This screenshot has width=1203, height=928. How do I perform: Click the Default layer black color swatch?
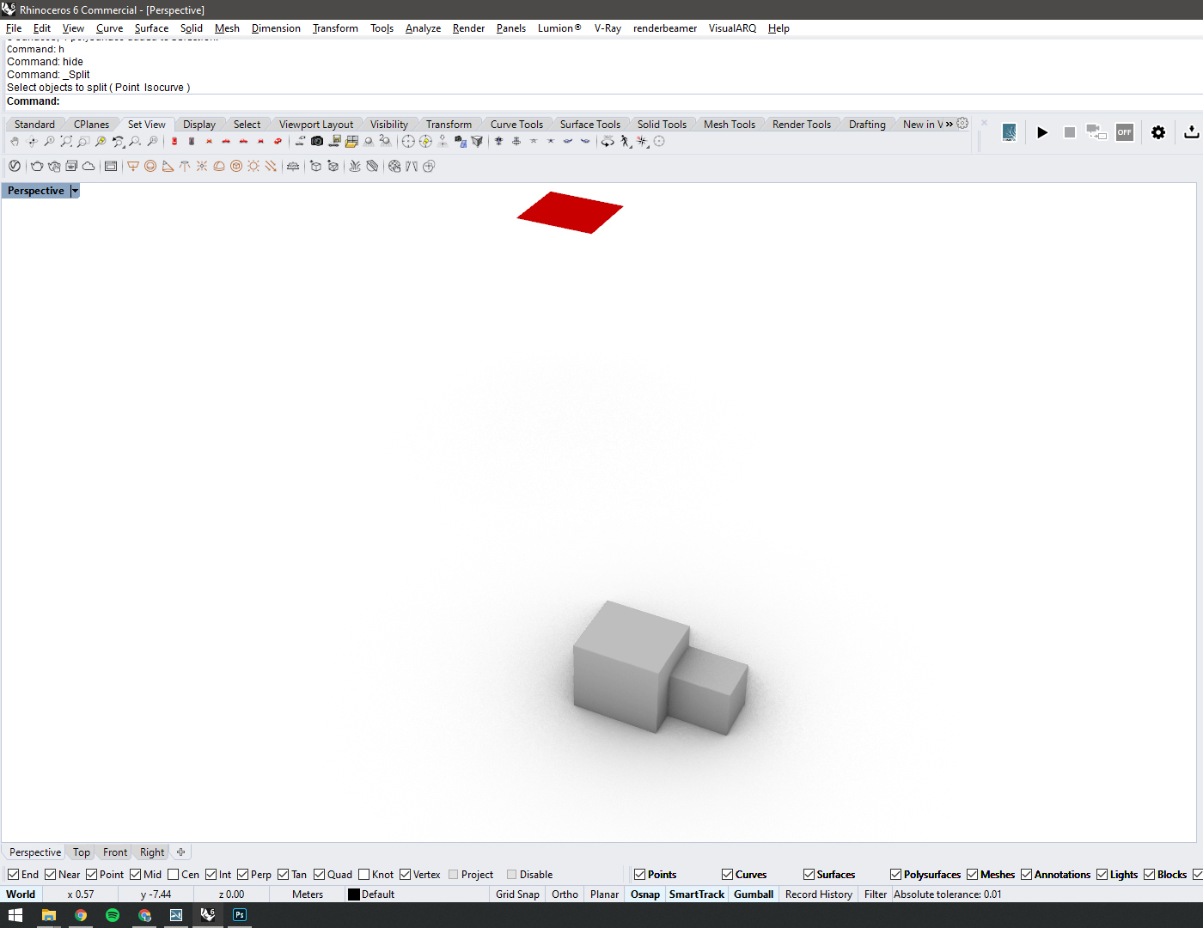tap(353, 894)
